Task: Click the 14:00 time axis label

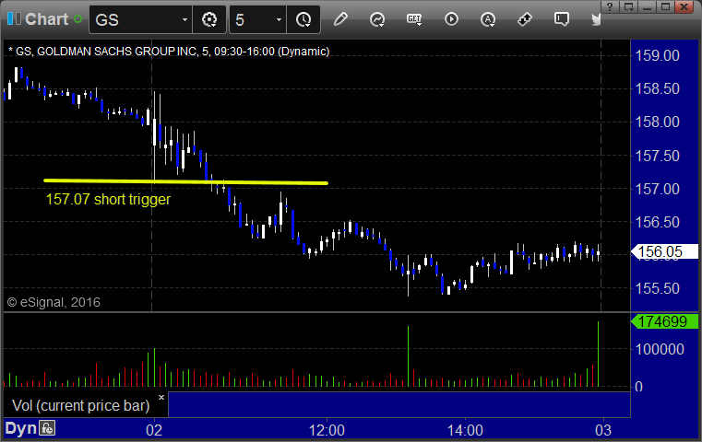Action: (465, 430)
